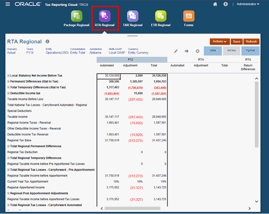Switch to the Ad hoc tab
Screen dimensions: 269x214
pos(231,51)
